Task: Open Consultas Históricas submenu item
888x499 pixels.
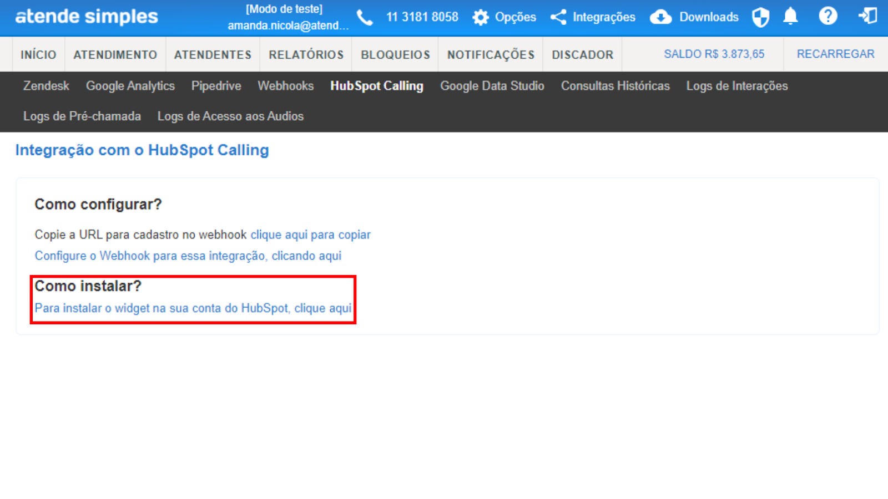Action: point(615,86)
